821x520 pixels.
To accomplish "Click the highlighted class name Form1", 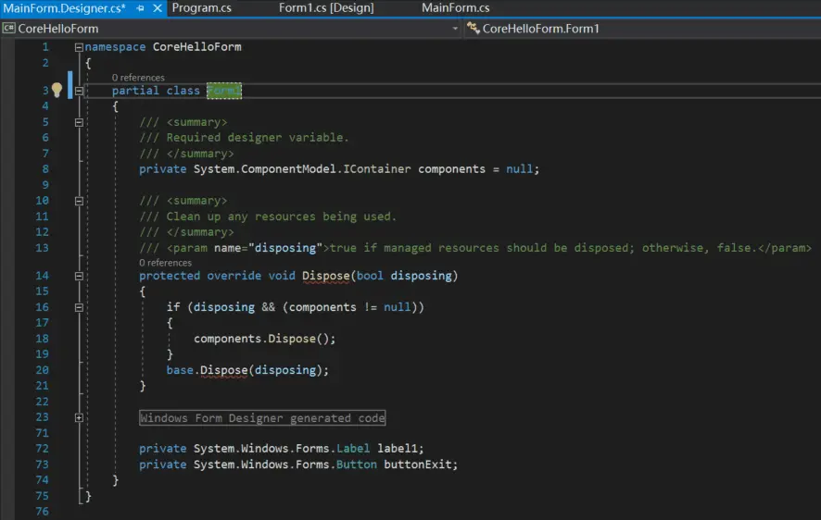I will click(x=224, y=91).
